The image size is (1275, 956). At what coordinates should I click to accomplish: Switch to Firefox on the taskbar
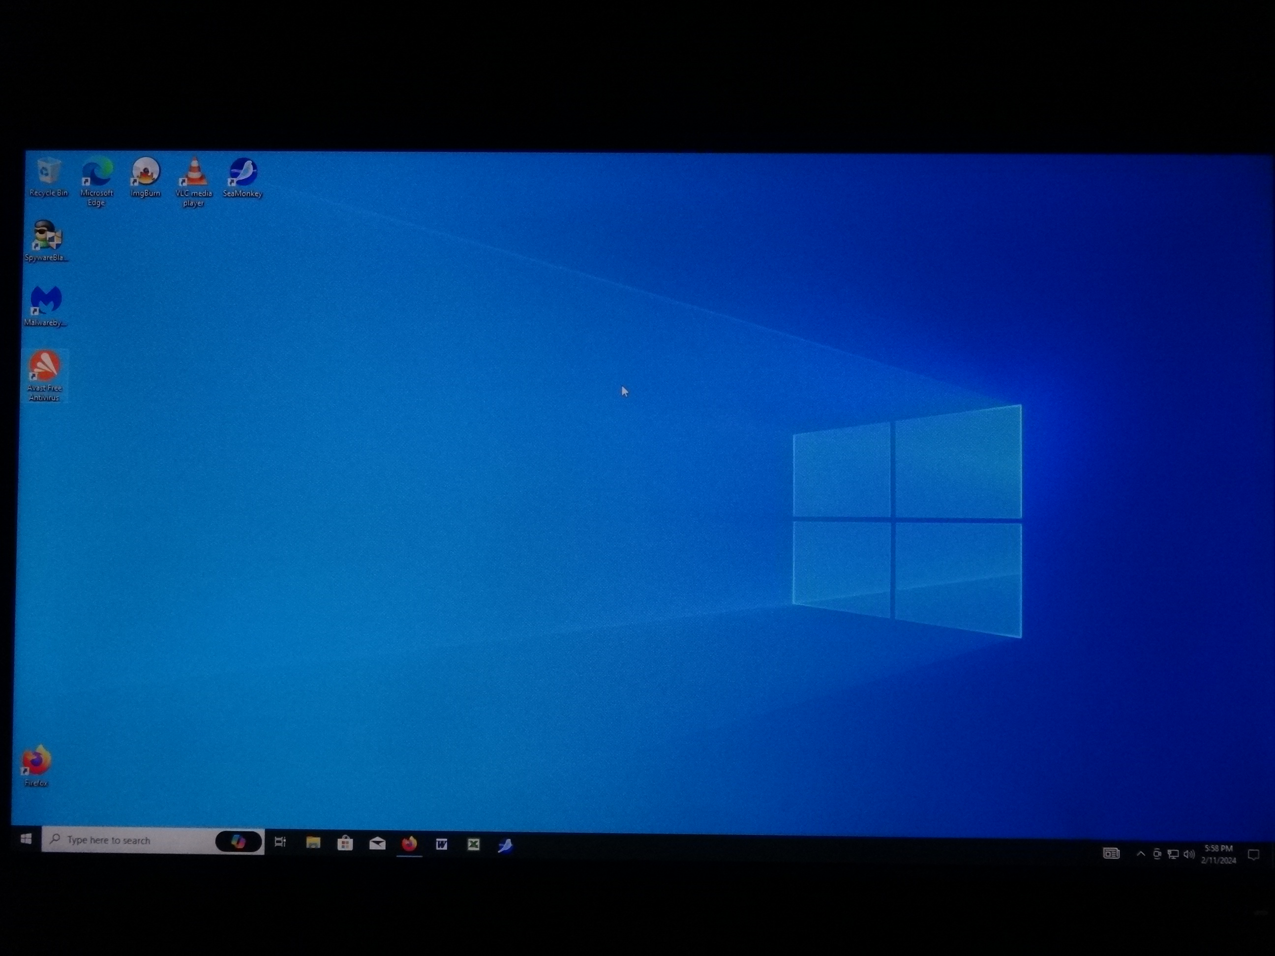409,844
